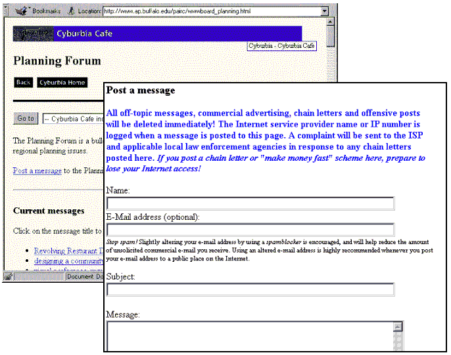Open the Cyburbia Cafe index dropdown
The image size is (451, 355).
[x=74, y=119]
